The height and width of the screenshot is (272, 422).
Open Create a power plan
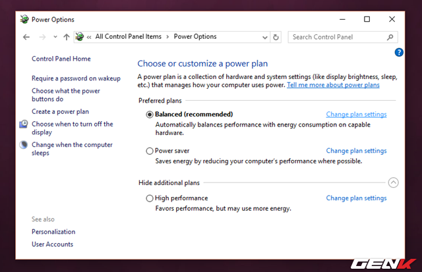pos(60,111)
